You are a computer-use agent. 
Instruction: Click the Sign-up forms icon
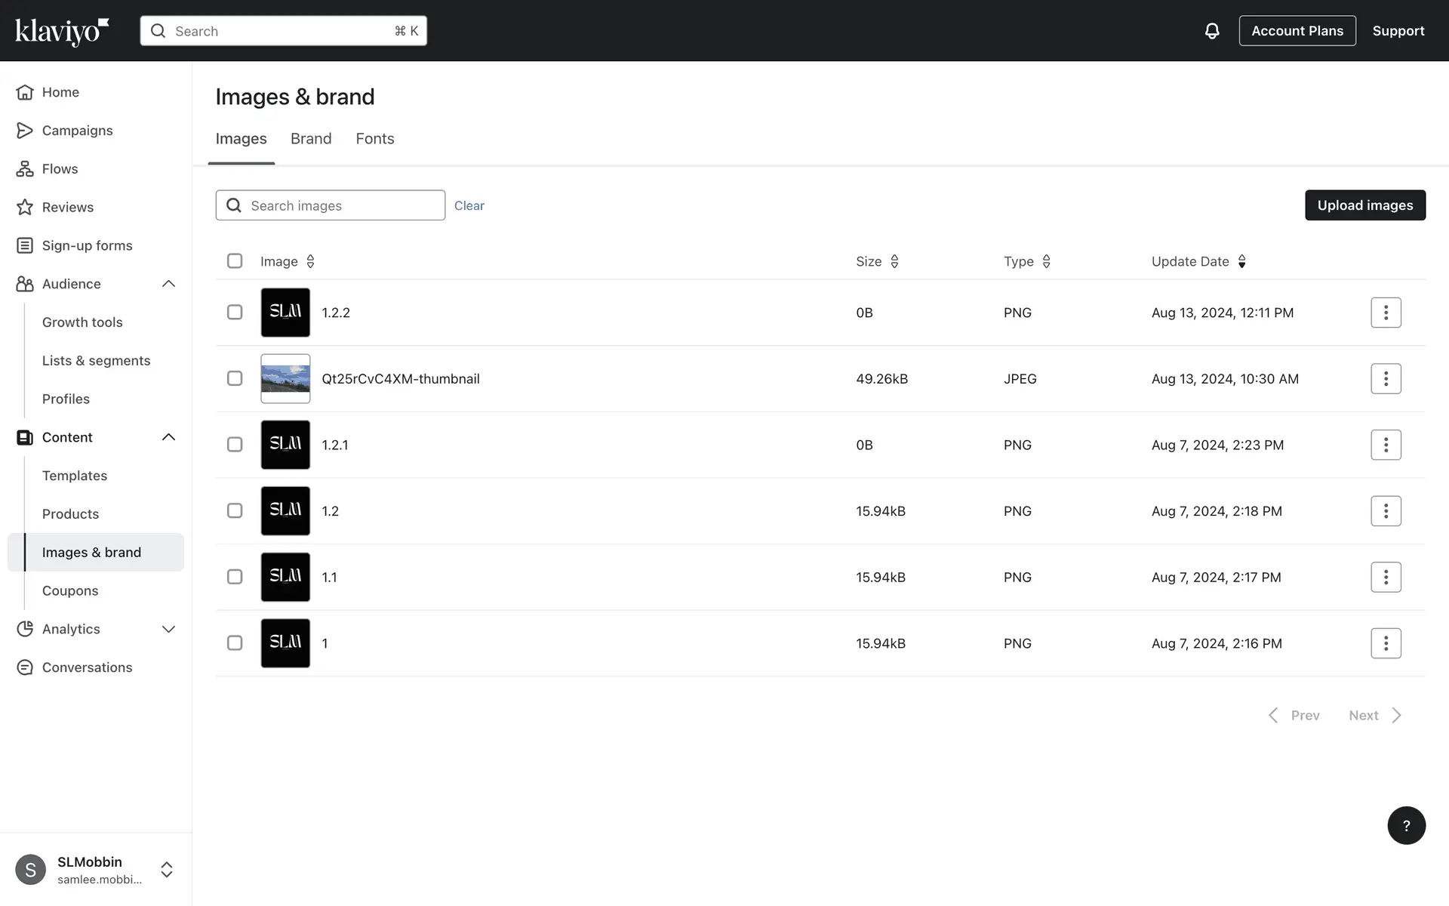point(25,245)
